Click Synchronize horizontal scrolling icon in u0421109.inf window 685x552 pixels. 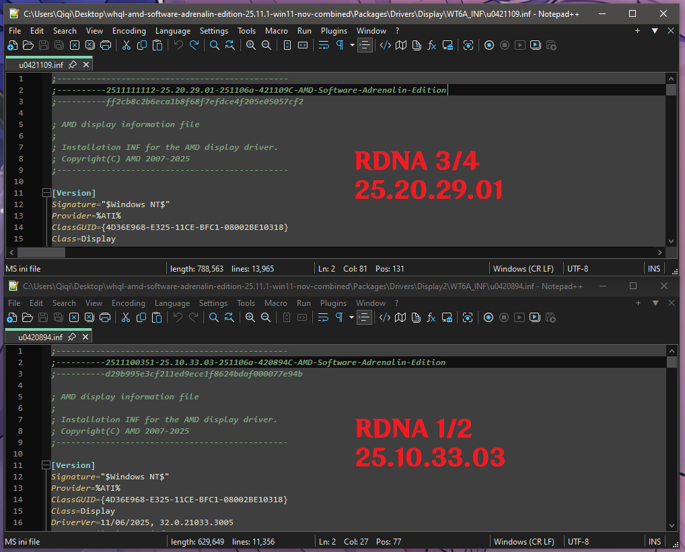point(303,45)
